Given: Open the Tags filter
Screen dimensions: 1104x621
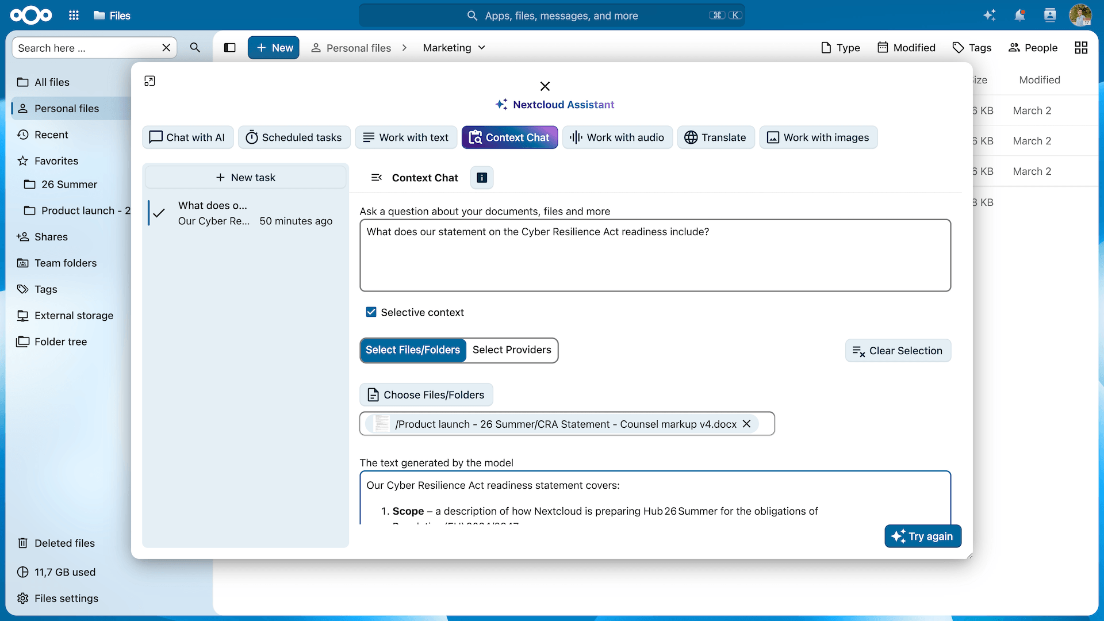Looking at the screenshot, I should pyautogui.click(x=972, y=48).
